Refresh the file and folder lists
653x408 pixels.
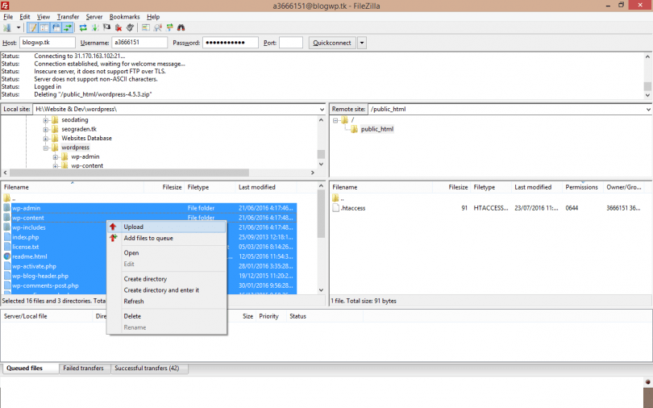pos(83,27)
